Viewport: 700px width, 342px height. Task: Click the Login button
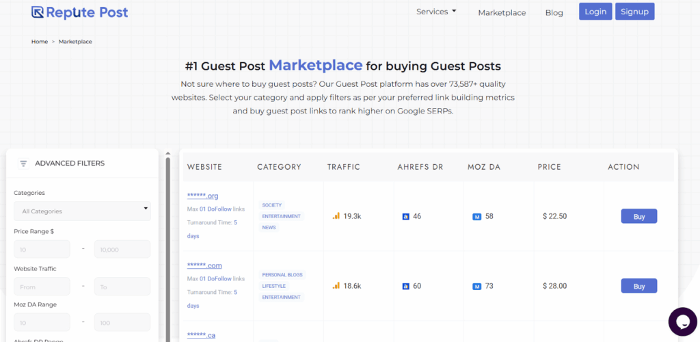point(595,12)
